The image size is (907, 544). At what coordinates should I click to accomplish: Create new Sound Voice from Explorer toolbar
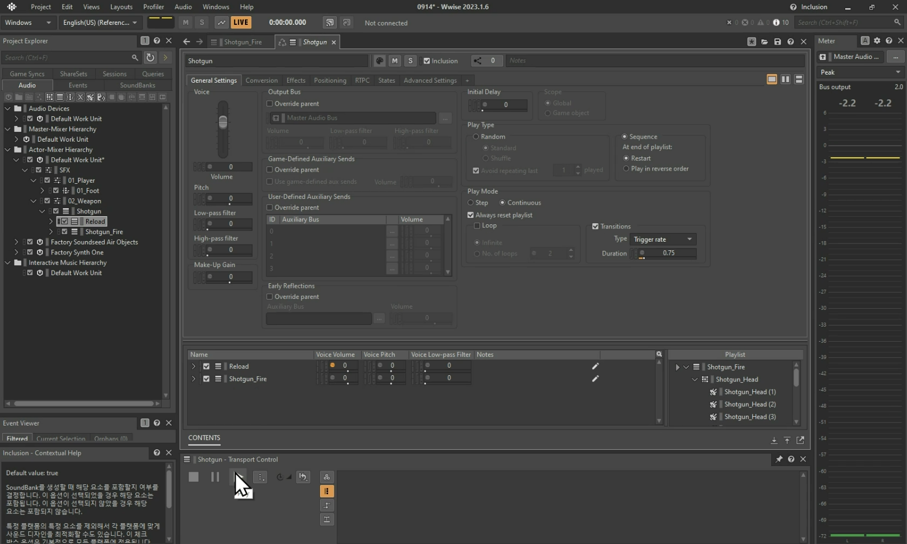coord(101,97)
